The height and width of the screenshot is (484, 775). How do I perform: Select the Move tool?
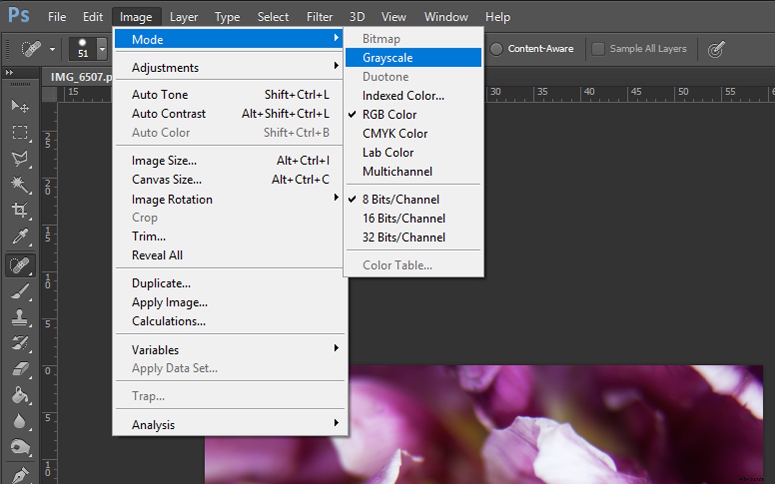20,106
